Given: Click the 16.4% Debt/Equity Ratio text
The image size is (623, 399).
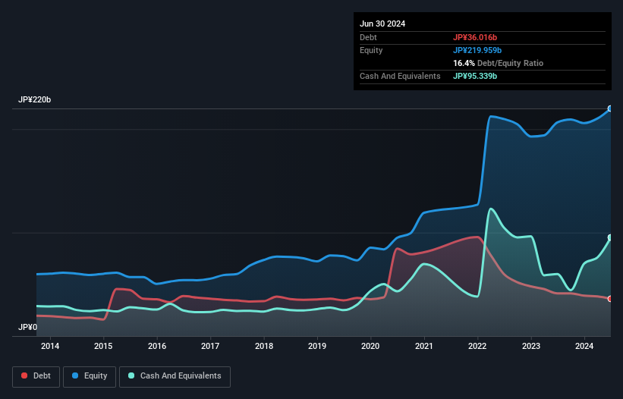Looking at the screenshot, I should (498, 63).
